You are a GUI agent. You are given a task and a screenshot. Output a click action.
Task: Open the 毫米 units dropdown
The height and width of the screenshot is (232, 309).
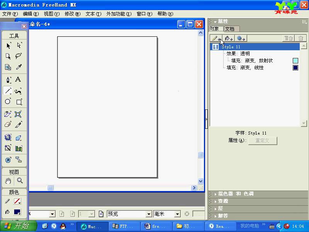(177, 214)
